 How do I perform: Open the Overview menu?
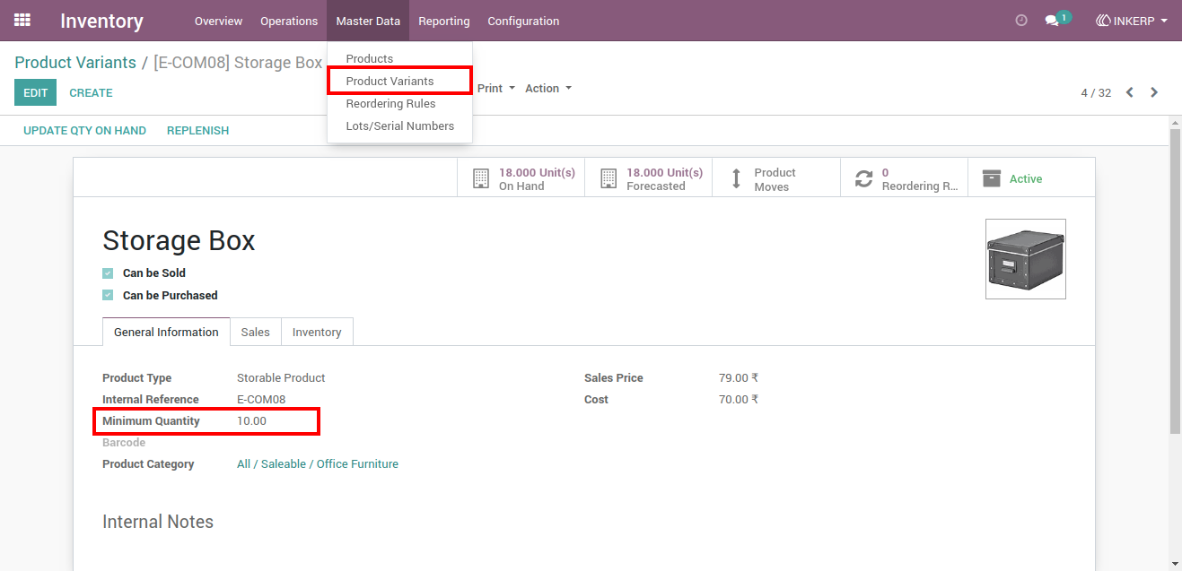pos(219,21)
